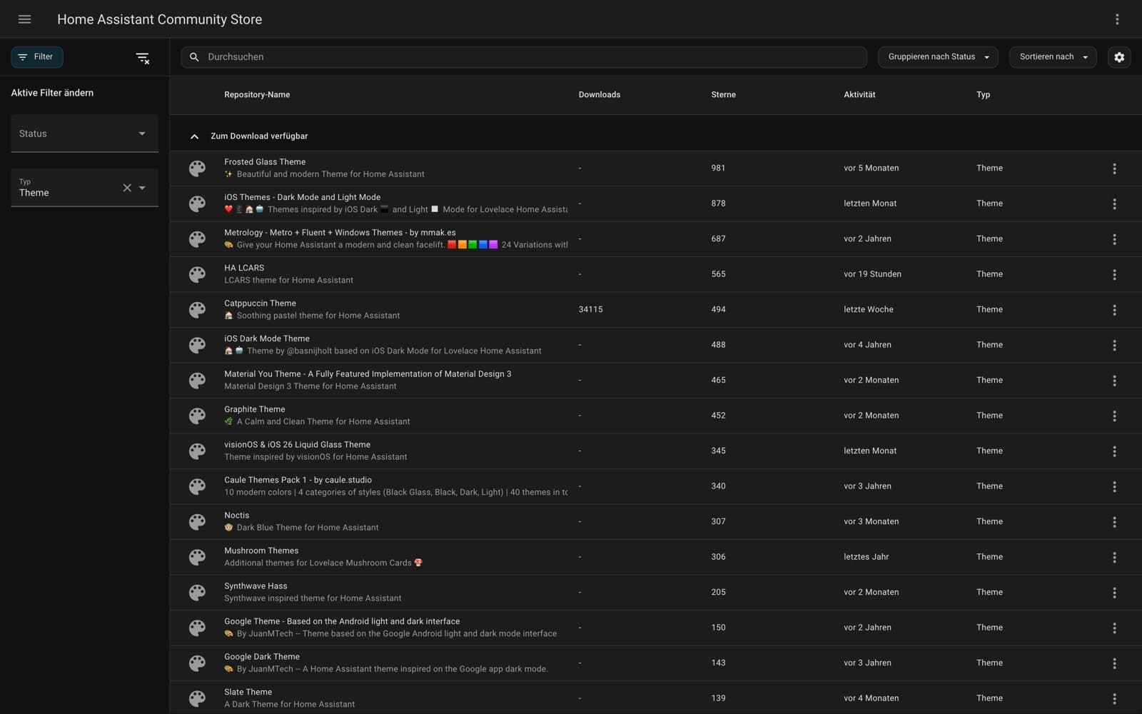The image size is (1142, 714).
Task: Open the top-right overflow menu
Action: (1117, 19)
